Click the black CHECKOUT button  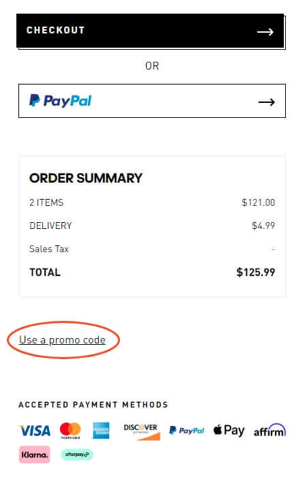(x=151, y=31)
